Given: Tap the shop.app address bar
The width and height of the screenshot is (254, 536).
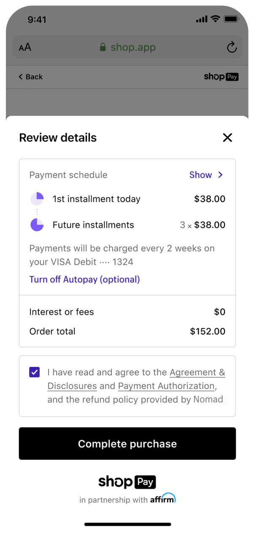Looking at the screenshot, I should point(127,47).
